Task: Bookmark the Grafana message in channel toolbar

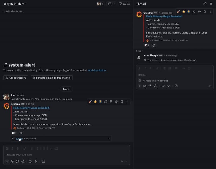Action: click(x=122, y=102)
